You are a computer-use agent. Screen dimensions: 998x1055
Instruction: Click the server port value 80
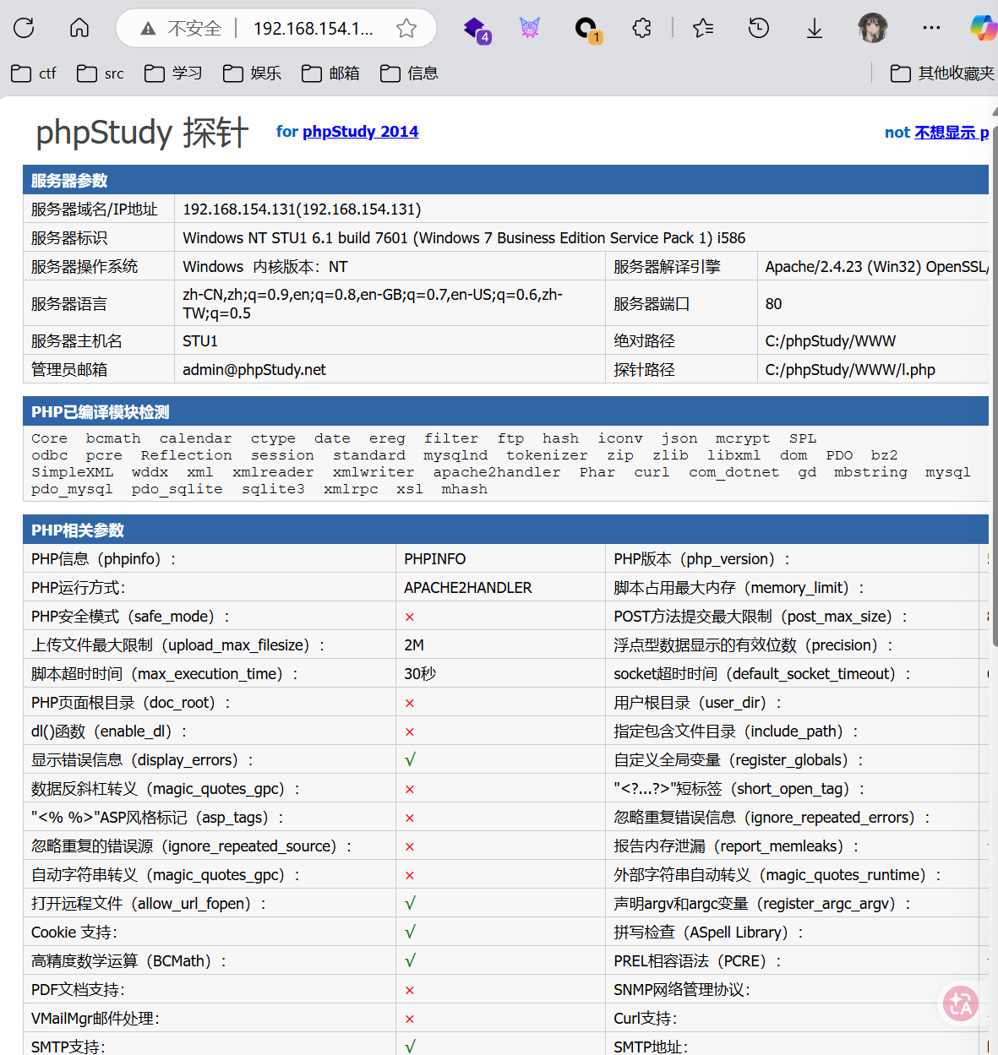point(773,304)
